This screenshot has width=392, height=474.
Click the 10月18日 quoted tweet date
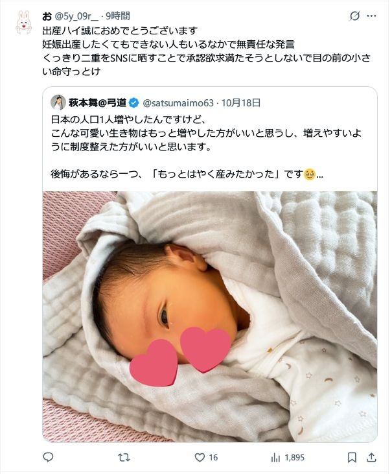click(241, 103)
